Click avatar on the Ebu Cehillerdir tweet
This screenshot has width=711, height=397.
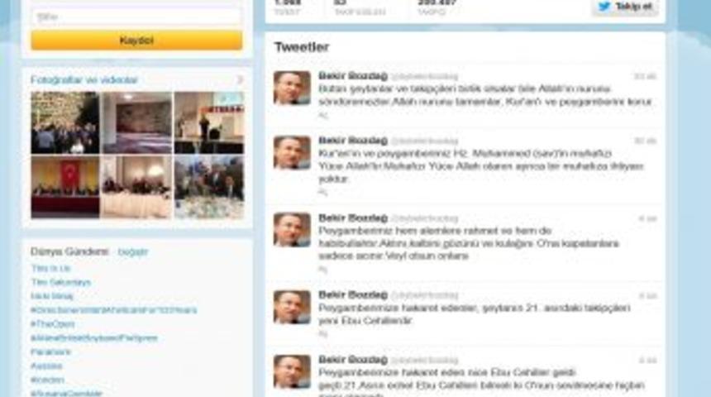tap(292, 307)
